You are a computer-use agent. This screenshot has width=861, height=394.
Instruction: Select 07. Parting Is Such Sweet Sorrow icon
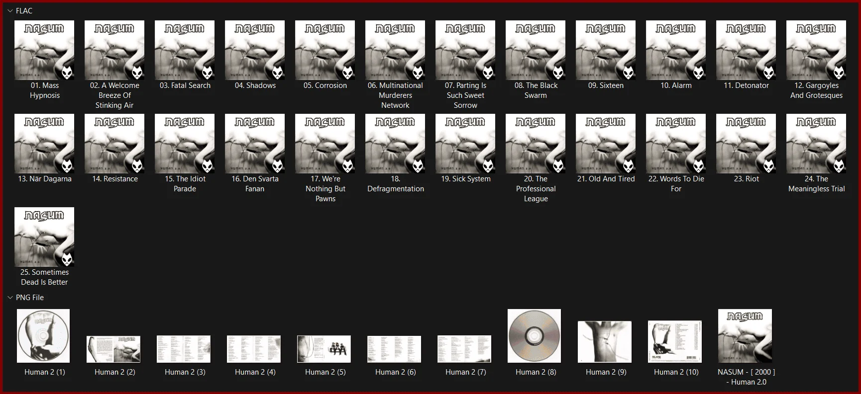click(465, 50)
